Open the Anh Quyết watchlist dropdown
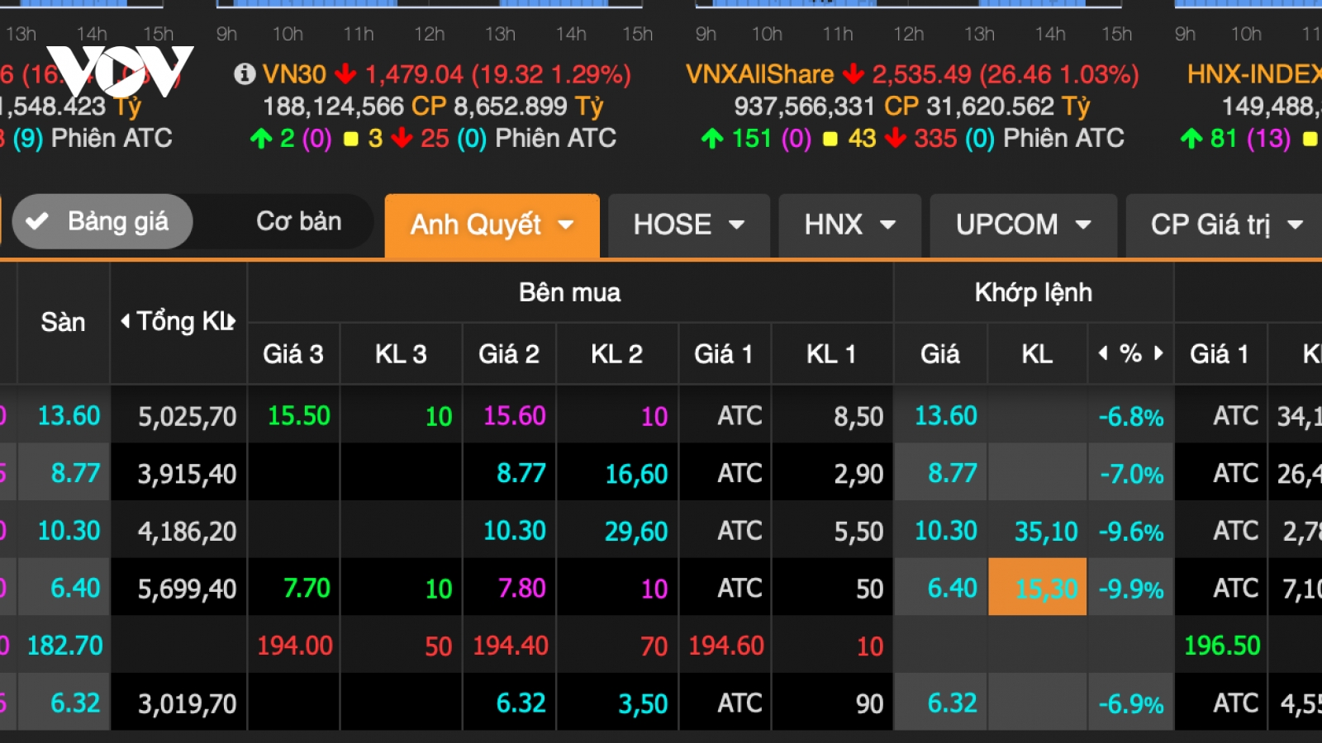 (492, 225)
